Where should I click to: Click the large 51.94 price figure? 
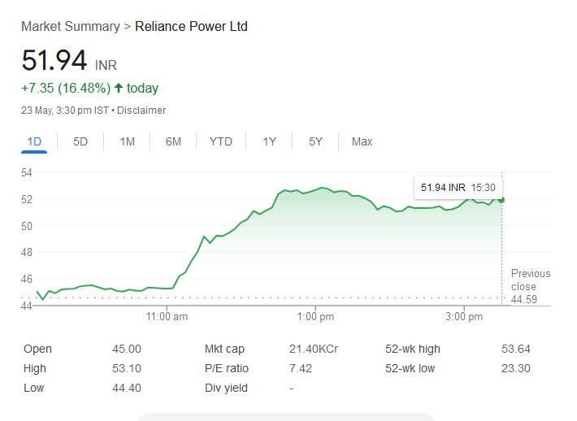coord(54,61)
